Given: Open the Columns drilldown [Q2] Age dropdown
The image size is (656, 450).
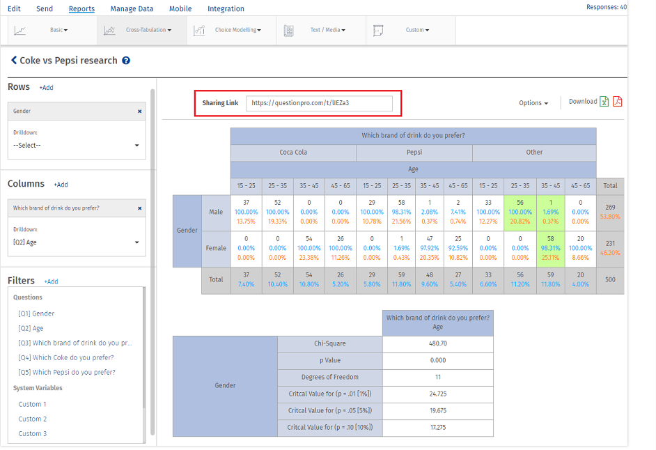Looking at the screenshot, I should pos(77,242).
